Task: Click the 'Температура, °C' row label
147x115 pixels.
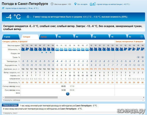Action: pyautogui.click(x=13, y=61)
